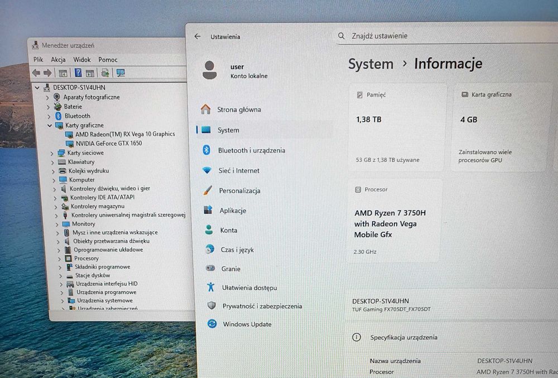The height and width of the screenshot is (378, 558).
Task: Expand the Procesory category
Action: click(60, 259)
